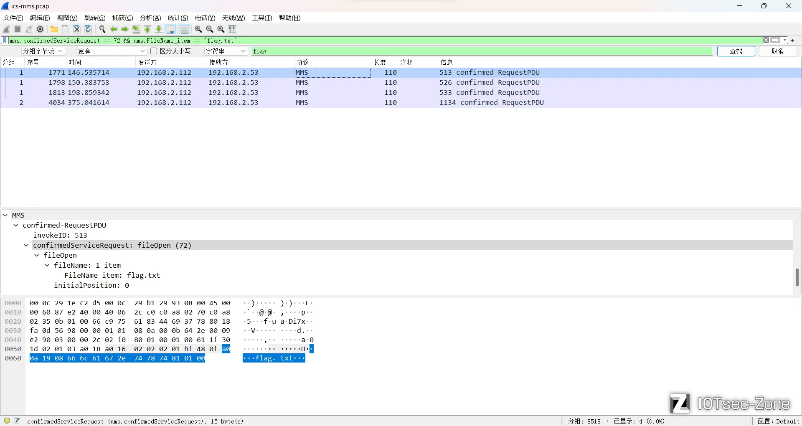Open the 工具(T) menu
This screenshot has height=426, width=802.
(x=262, y=18)
